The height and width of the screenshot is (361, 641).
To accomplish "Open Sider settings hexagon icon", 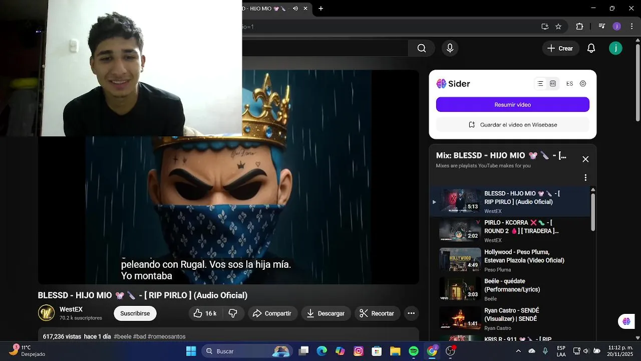I will (x=583, y=84).
